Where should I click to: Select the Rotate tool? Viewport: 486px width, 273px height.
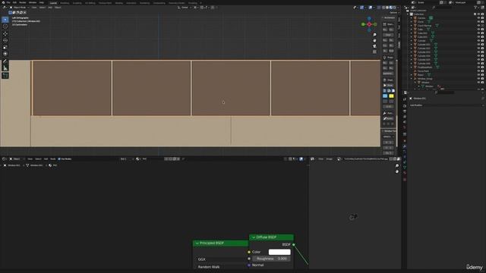tap(5, 40)
